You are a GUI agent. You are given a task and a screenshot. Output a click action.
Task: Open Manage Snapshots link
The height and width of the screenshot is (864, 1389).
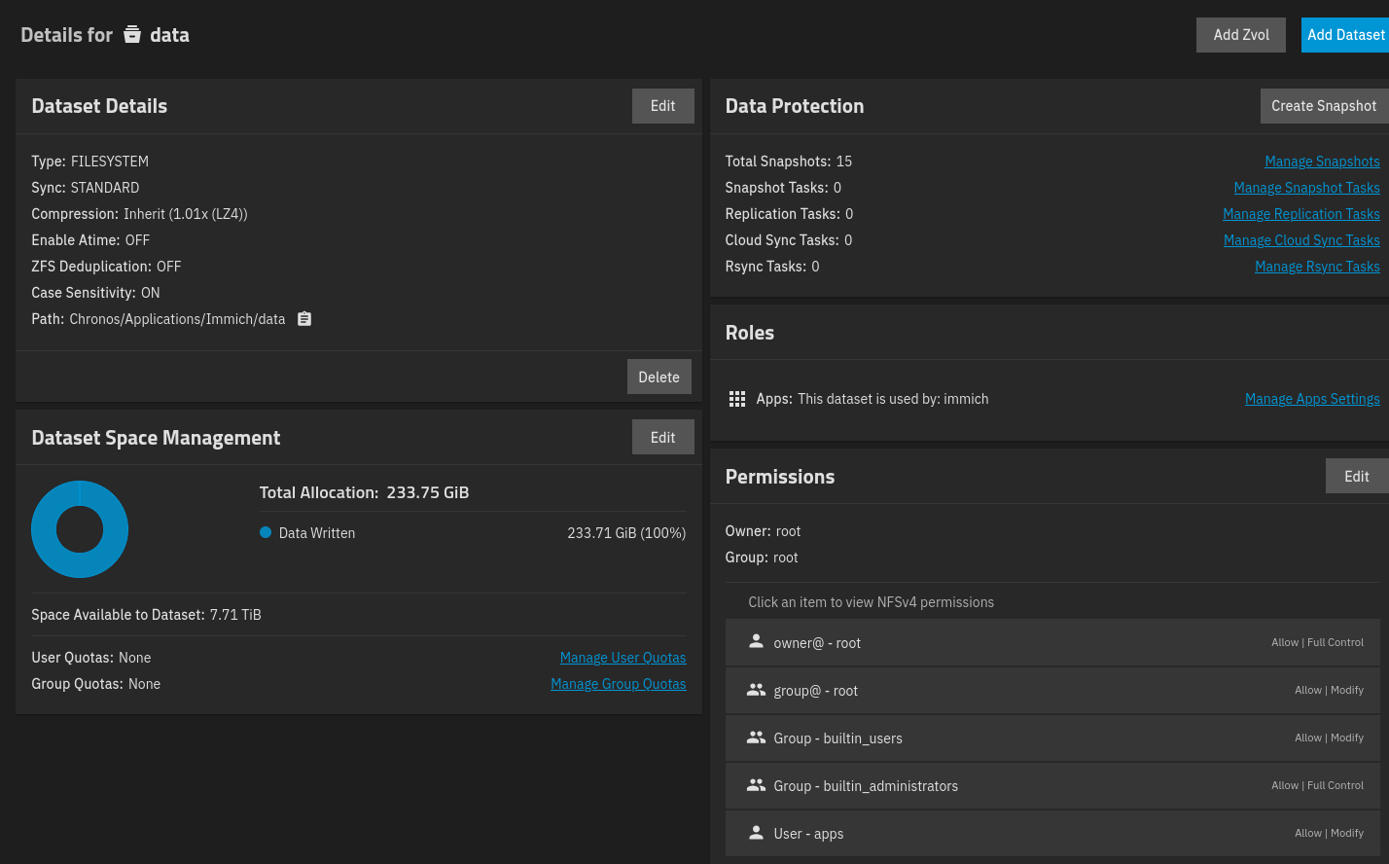pos(1321,162)
